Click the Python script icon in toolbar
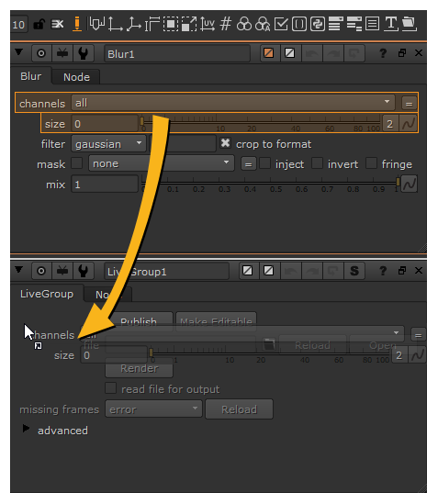The height and width of the screenshot is (493, 438). [x=318, y=24]
